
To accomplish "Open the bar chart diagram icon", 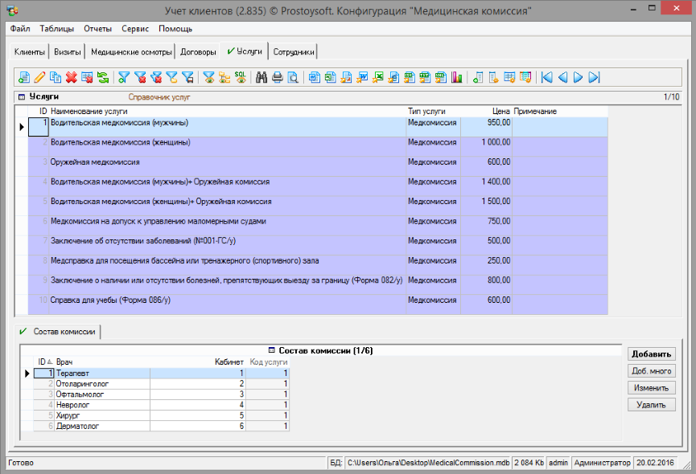I will pyautogui.click(x=456, y=78).
